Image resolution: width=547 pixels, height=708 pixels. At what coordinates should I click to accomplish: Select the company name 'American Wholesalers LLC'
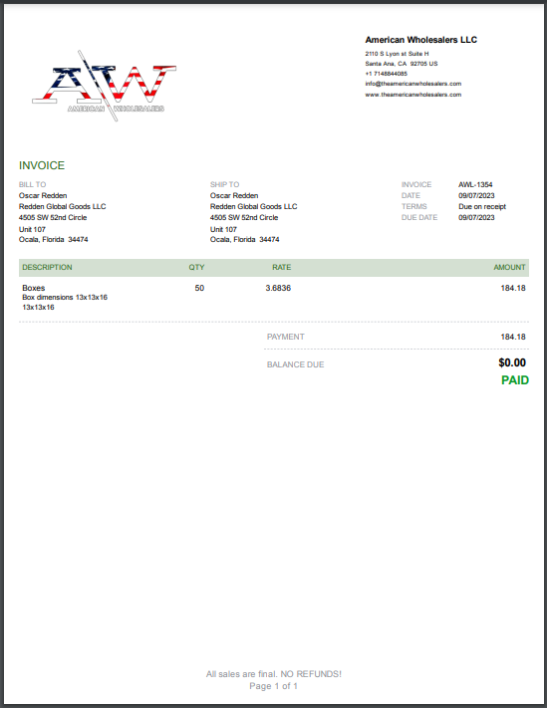(421, 40)
